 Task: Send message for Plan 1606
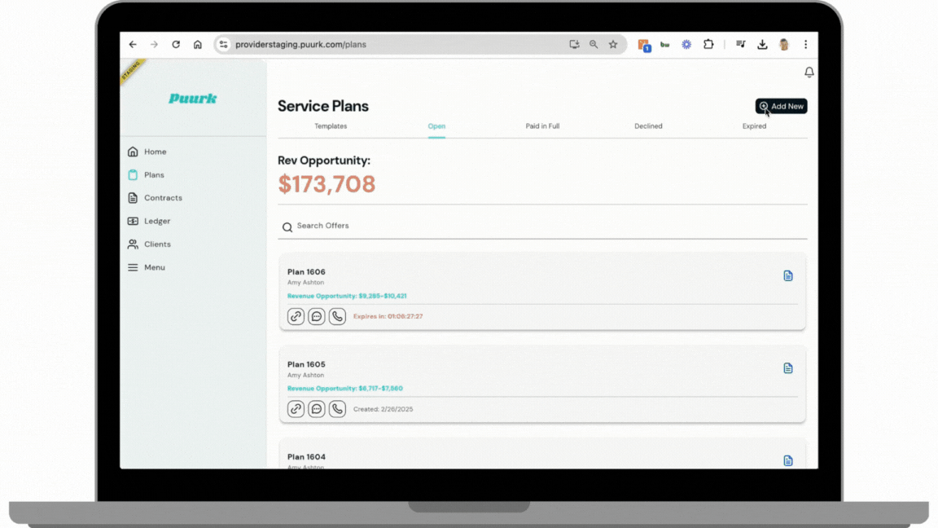(x=317, y=316)
